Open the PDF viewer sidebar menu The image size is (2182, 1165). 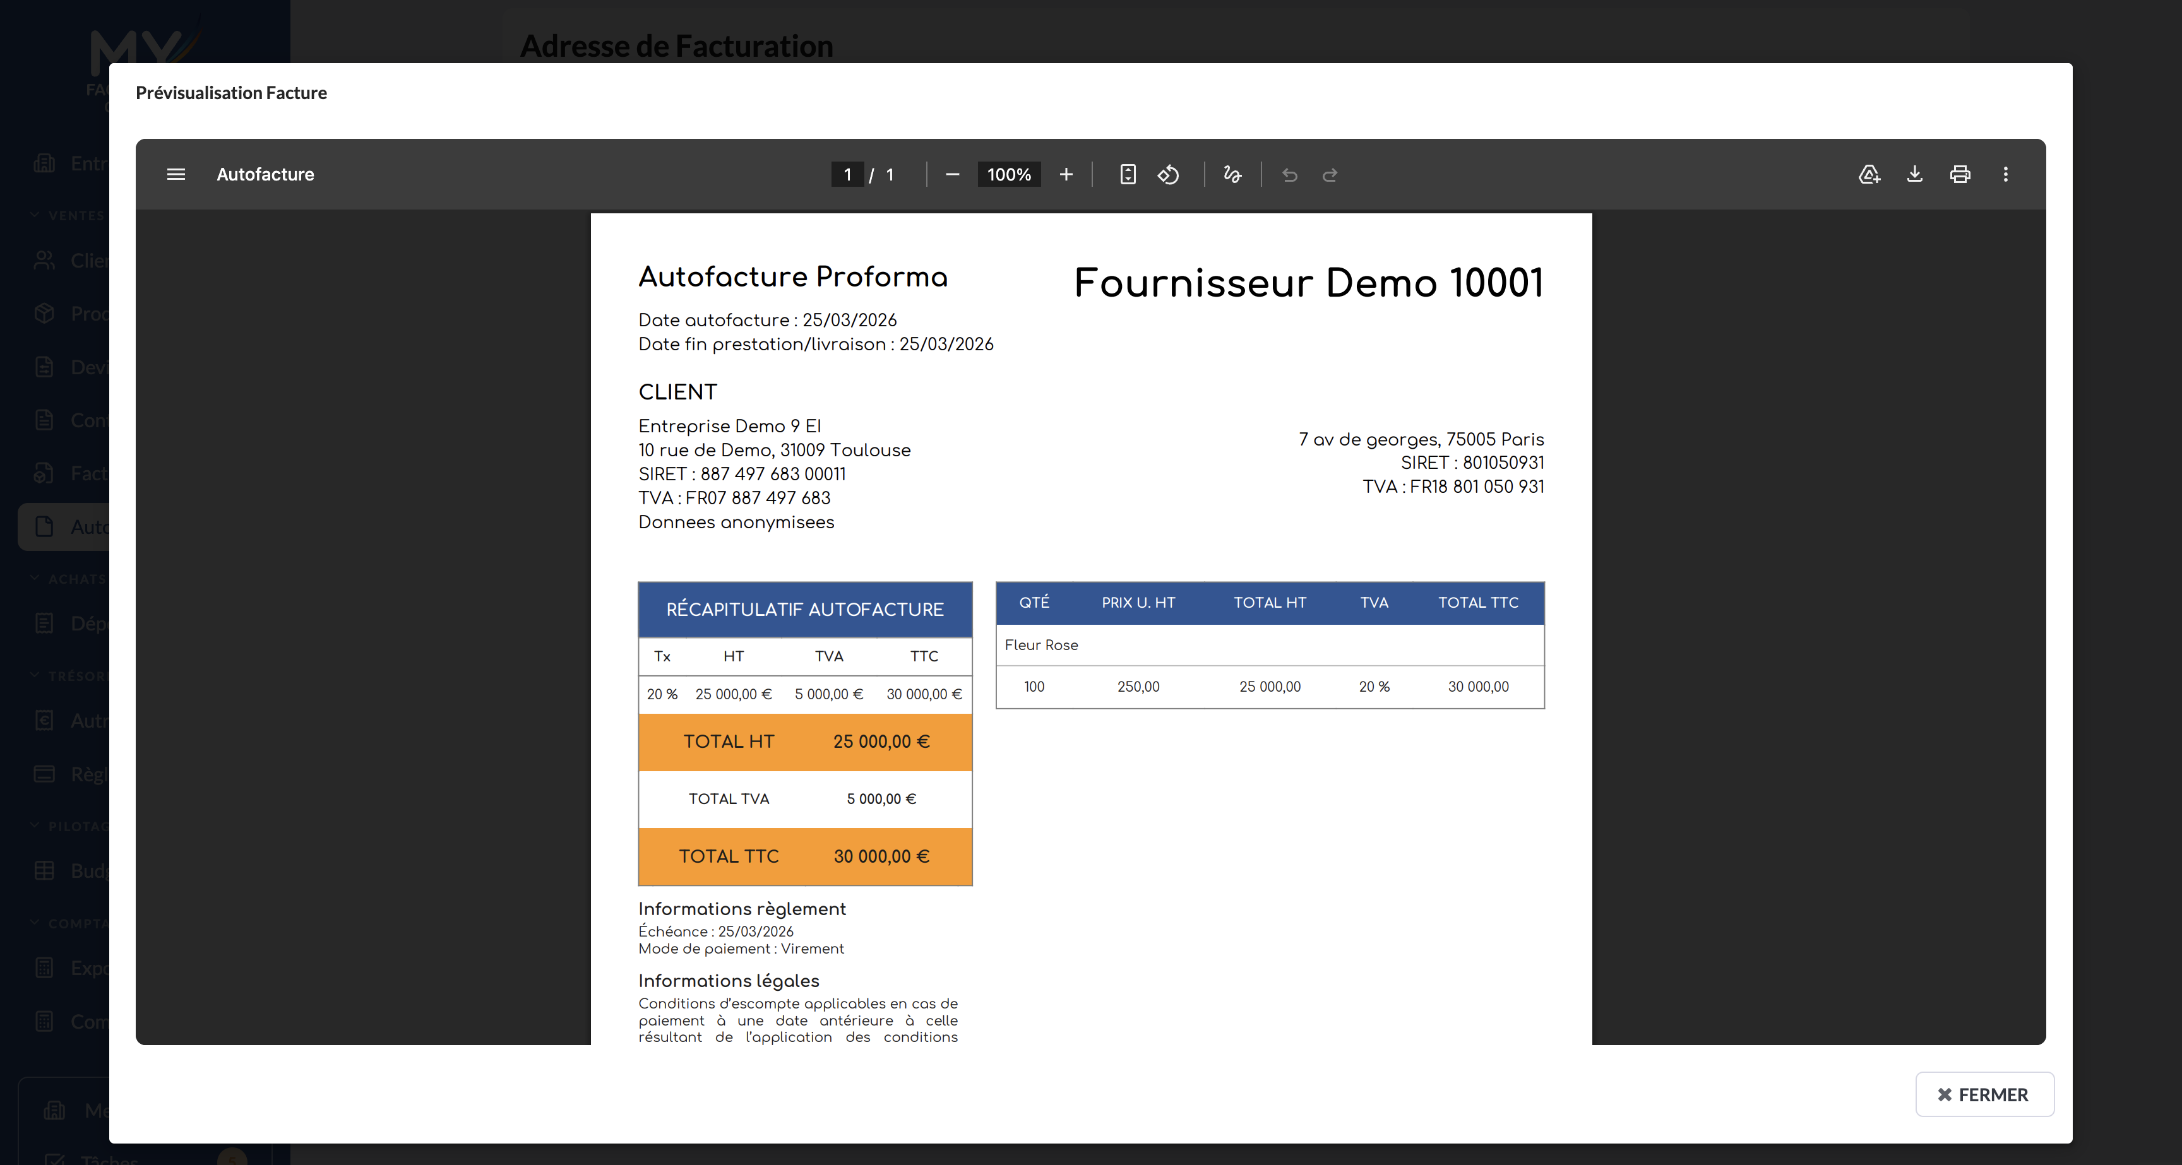pyautogui.click(x=176, y=174)
